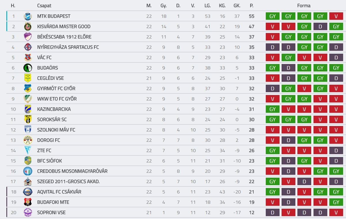Open Szeged 2011-Grosics Akad. team link

coord(68,181)
